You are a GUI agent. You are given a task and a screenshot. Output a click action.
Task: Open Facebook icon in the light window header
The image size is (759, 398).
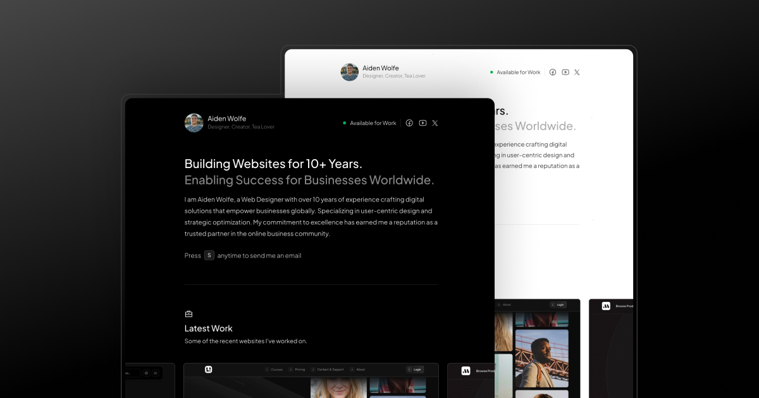[553, 72]
